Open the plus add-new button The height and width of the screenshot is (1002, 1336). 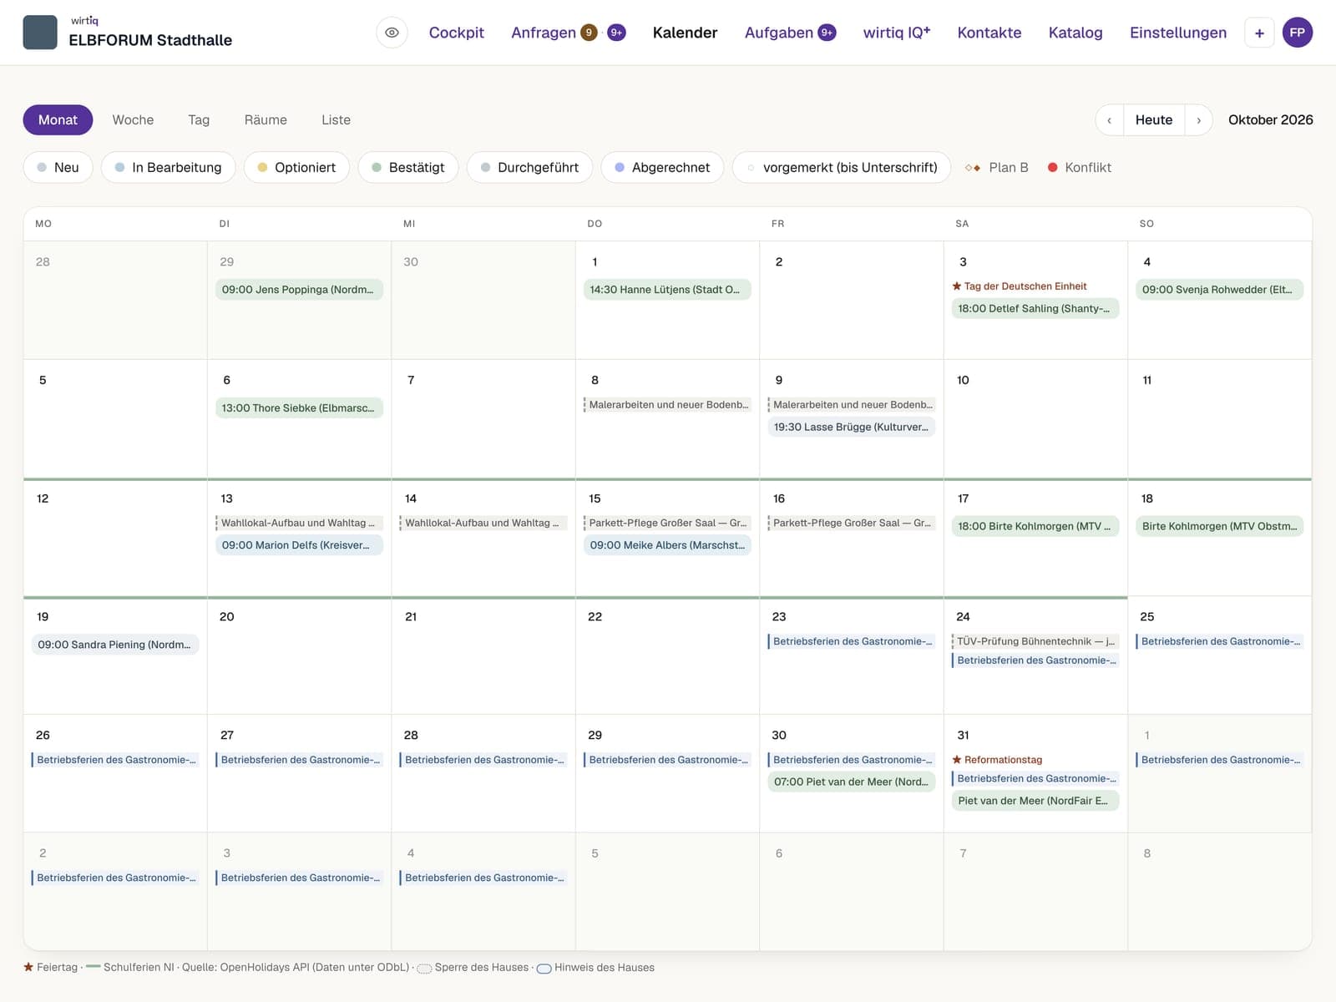[x=1259, y=33]
